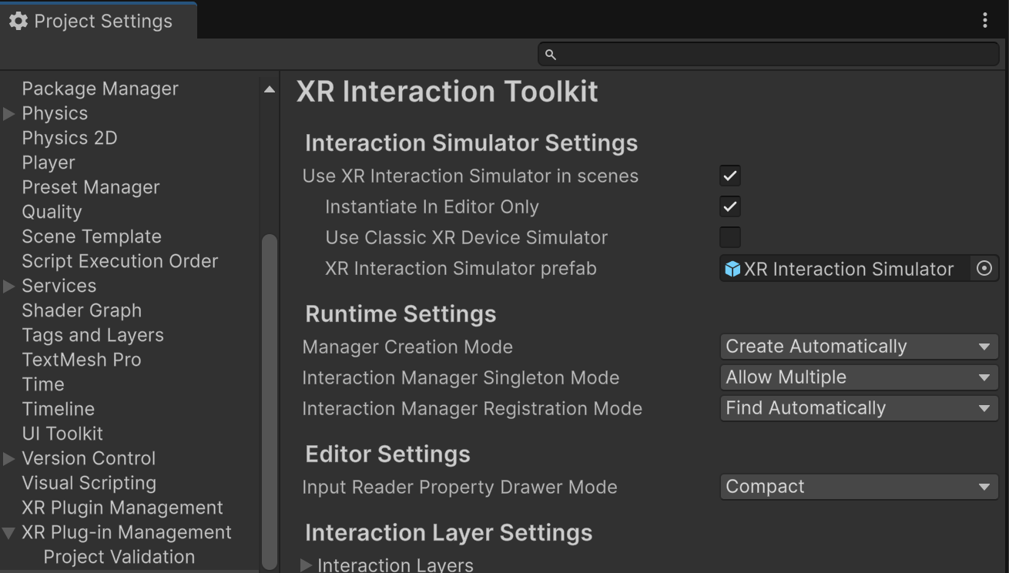Click the Interaction Simulator Settings heading
This screenshot has height=573, width=1009.
[x=471, y=143]
